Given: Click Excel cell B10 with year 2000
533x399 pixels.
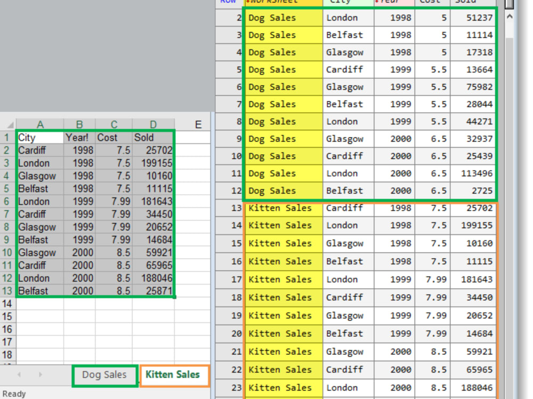Looking at the screenshot, I should tap(79, 253).
